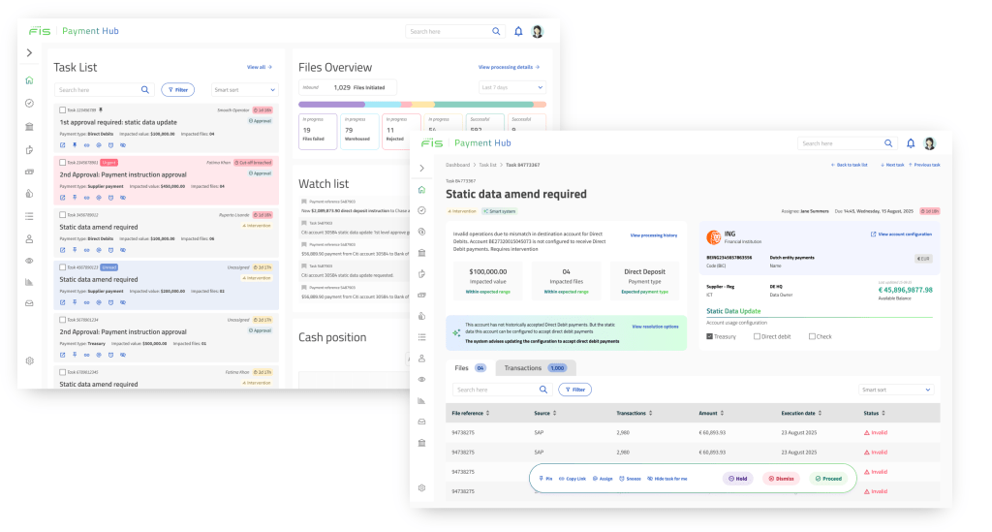Open Smart sort dropdown above the files table
Screen dimensions: 992x532
[x=896, y=390]
